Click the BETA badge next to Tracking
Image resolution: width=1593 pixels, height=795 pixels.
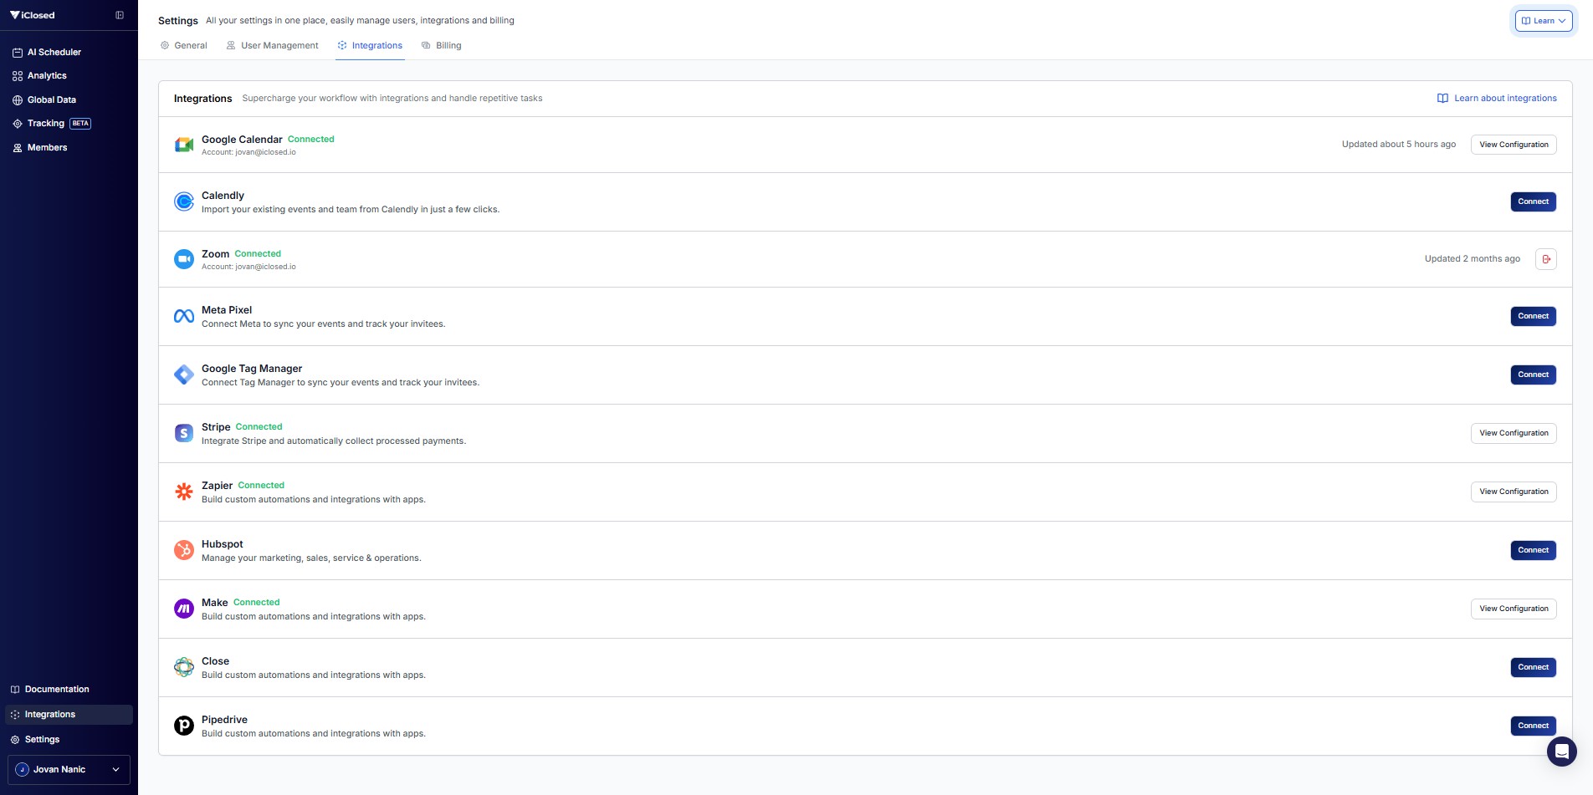[80, 124]
